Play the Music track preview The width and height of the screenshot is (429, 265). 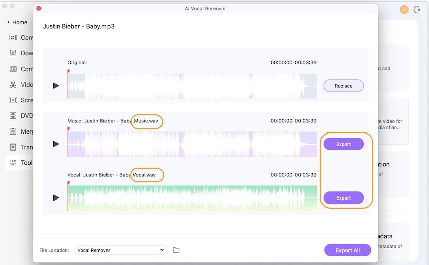pyautogui.click(x=56, y=144)
